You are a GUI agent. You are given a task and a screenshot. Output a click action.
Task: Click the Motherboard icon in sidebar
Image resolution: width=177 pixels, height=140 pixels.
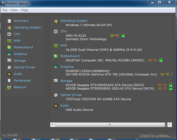(x=9, y=47)
